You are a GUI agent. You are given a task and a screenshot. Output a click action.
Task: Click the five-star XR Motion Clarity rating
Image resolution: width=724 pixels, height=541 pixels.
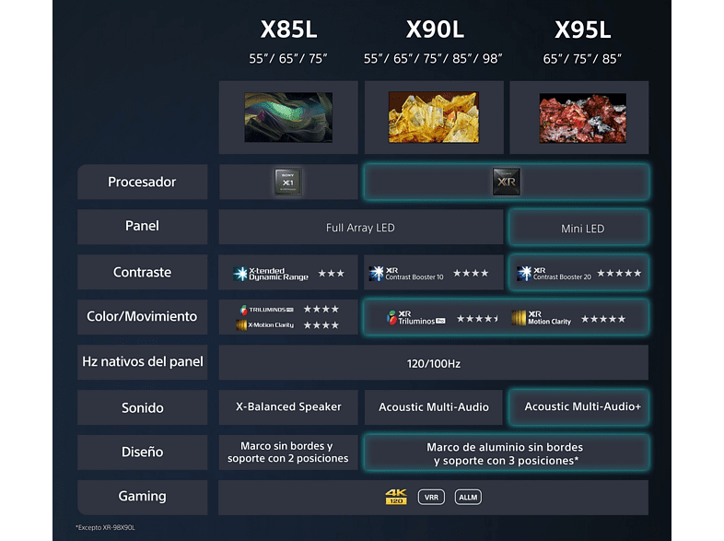(603, 319)
